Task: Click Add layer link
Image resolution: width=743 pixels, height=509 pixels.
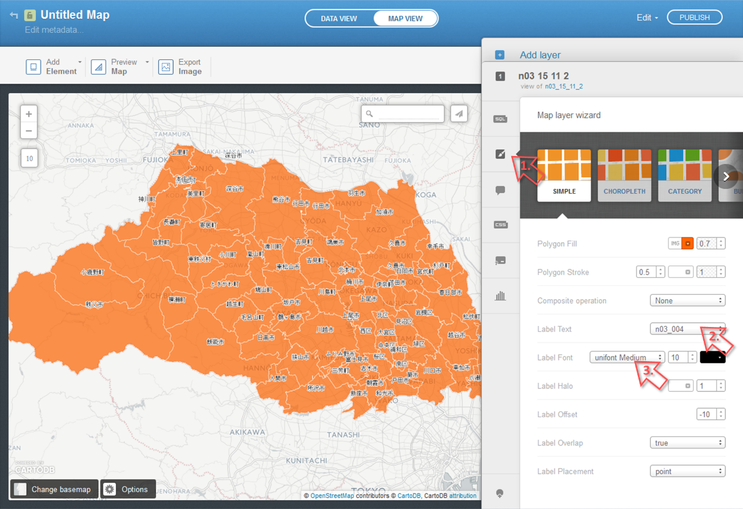Action: 540,55
